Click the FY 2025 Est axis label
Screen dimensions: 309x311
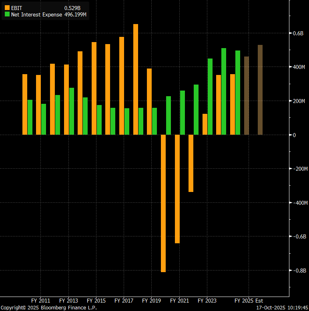[x=249, y=301]
